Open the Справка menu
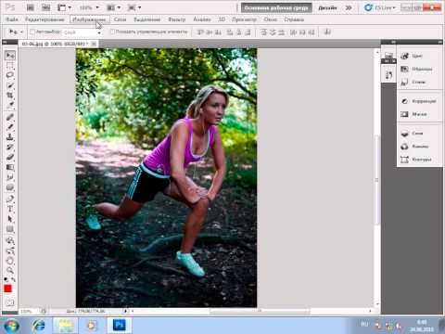The height and width of the screenshot is (334, 445). pos(294,19)
